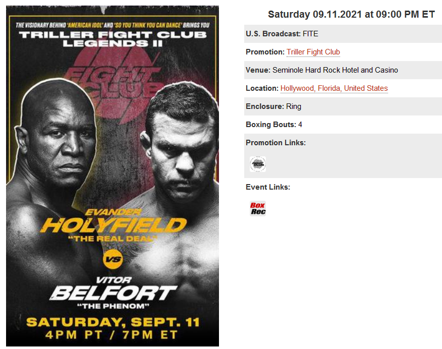The width and height of the screenshot is (442, 349).
Task: Open the Triller Fight Club promotion logo icon
Action: pos(258,164)
